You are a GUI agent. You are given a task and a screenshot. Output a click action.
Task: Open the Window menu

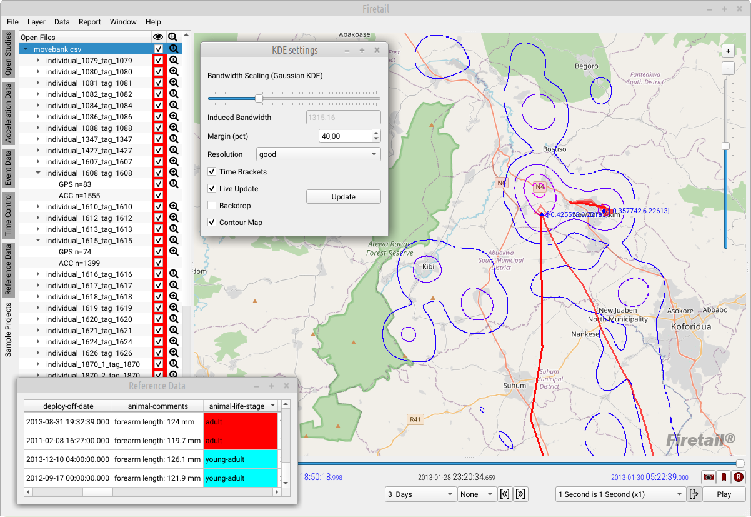[123, 22]
